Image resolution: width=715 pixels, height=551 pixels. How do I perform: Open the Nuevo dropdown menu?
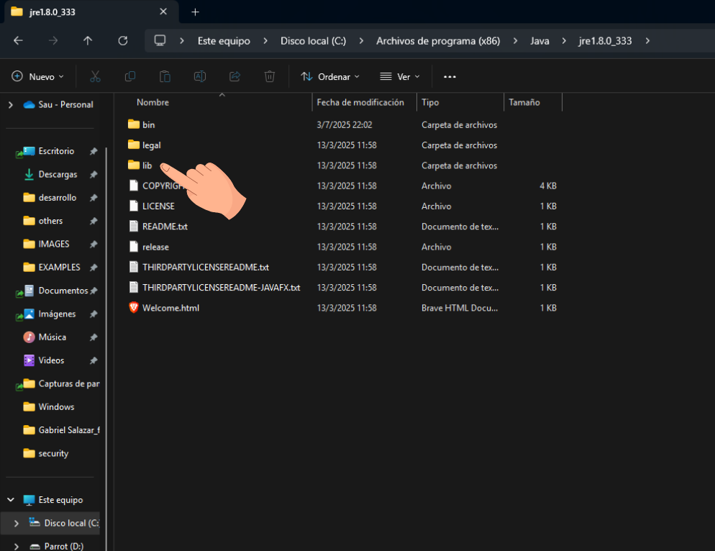pyautogui.click(x=37, y=77)
